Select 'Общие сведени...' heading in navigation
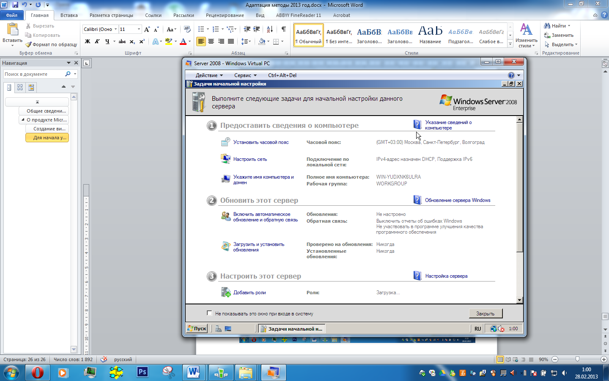This screenshot has width=609, height=381. (x=44, y=111)
